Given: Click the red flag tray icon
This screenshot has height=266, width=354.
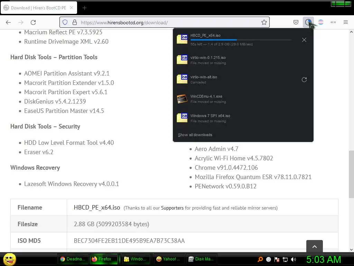Looking at the screenshot, I should click(277, 259).
